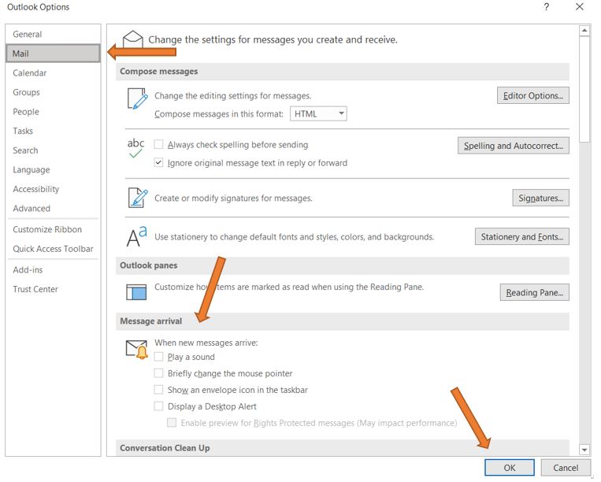Confirm with the OK button
601x482 pixels.
point(510,468)
